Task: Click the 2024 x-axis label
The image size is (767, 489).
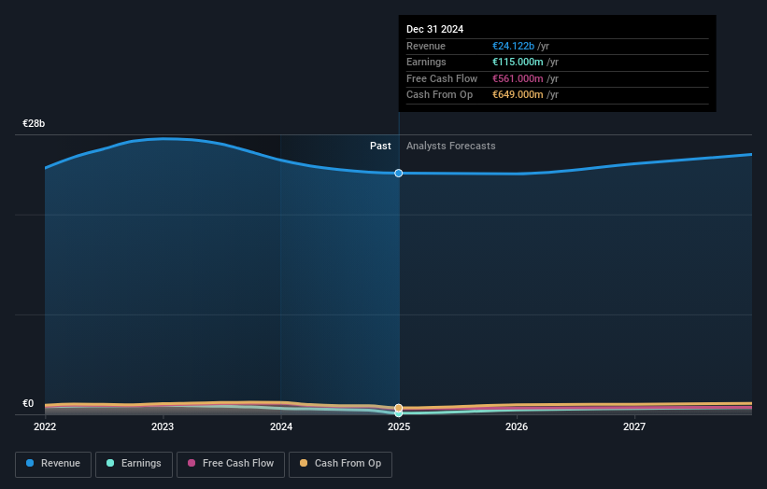Action: pyautogui.click(x=281, y=426)
